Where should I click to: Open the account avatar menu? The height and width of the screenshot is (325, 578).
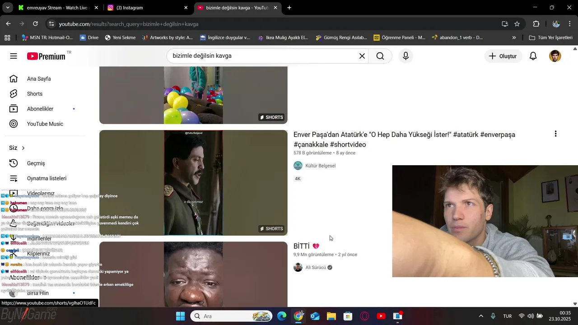[555, 56]
